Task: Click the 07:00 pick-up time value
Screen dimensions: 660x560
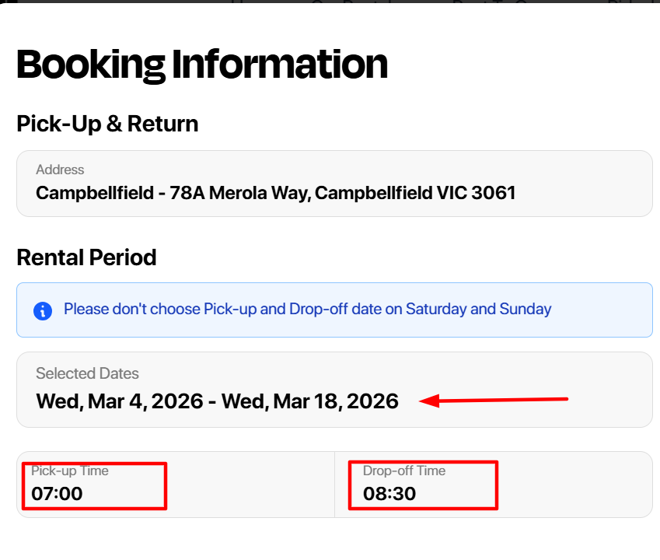Action: (x=57, y=494)
